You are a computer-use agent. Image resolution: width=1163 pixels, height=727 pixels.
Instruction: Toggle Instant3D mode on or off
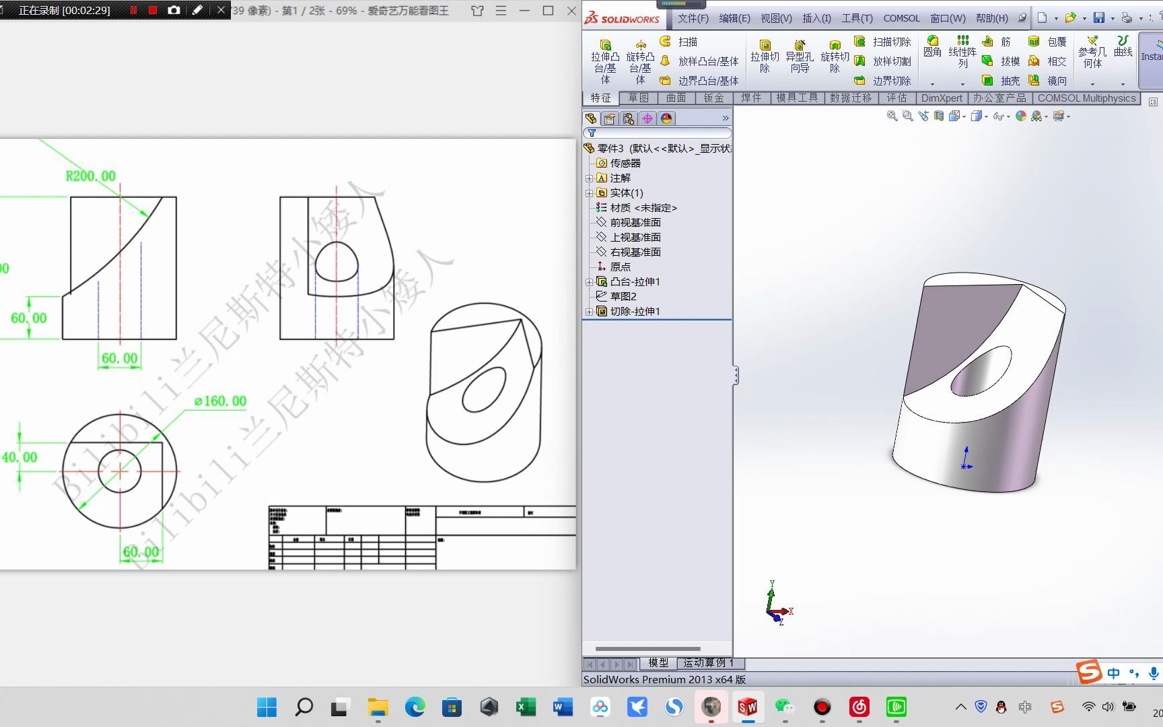pyautogui.click(x=1152, y=57)
